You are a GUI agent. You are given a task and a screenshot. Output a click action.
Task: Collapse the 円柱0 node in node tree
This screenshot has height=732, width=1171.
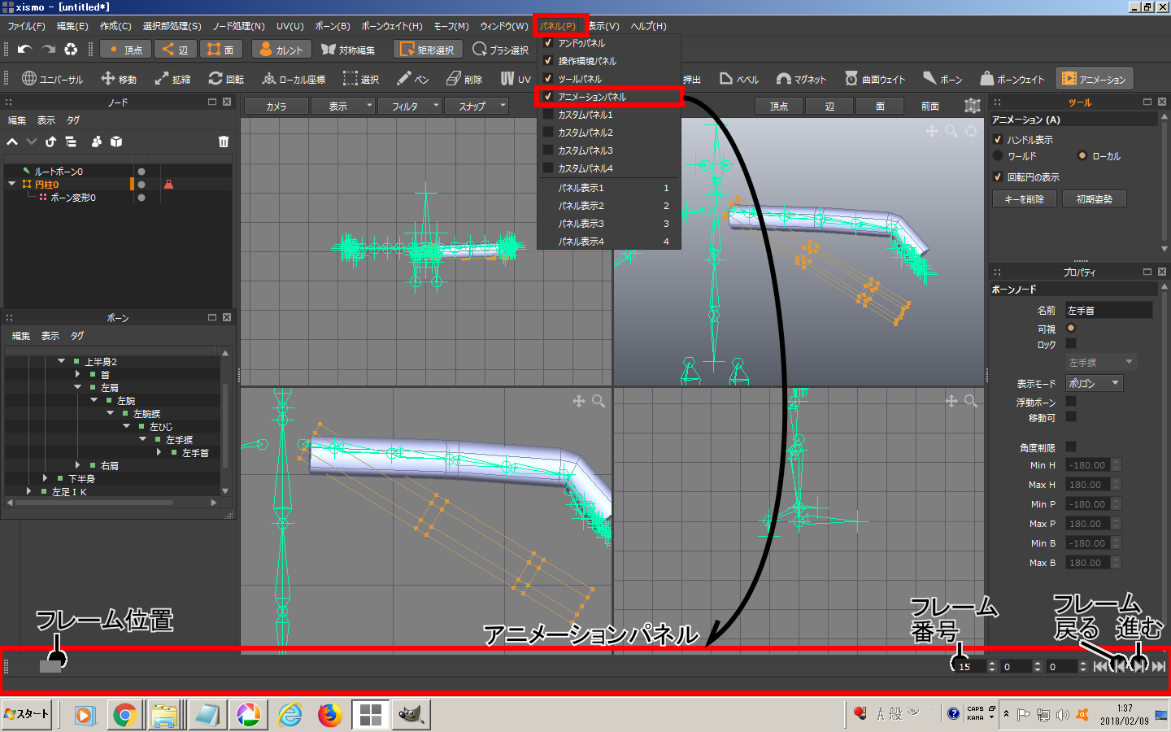tap(11, 184)
